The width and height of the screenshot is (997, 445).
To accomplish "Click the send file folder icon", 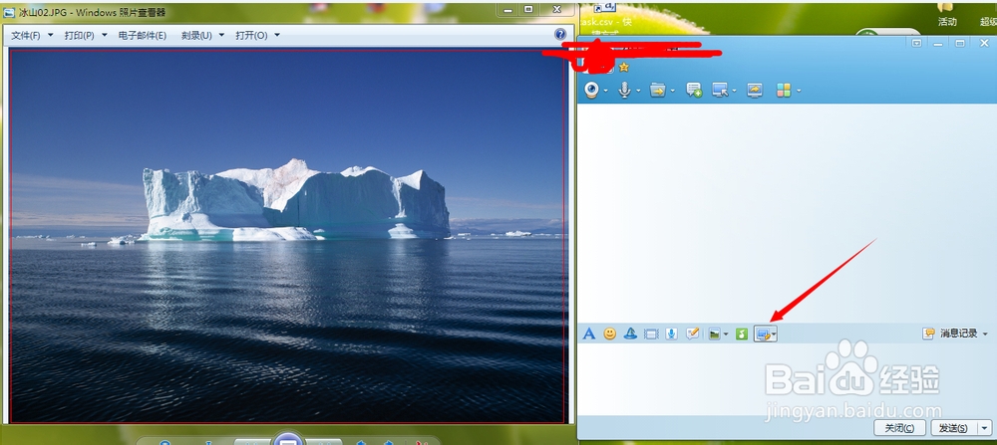I will point(657,91).
